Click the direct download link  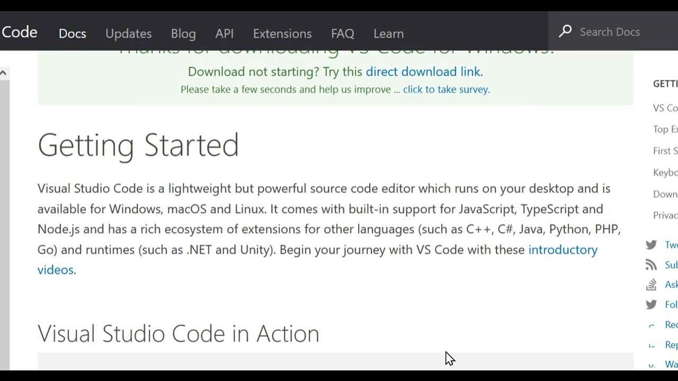pos(423,71)
